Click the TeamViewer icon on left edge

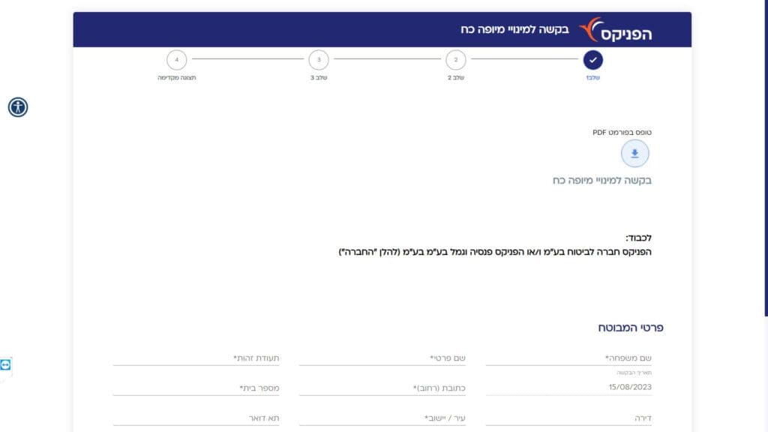click(6, 365)
